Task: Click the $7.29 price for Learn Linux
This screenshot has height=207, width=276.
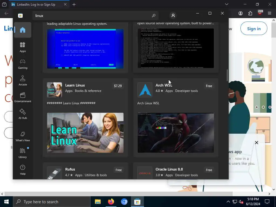Action: tap(118, 86)
